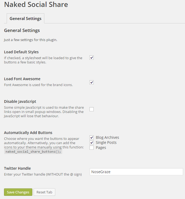
Task: Click the Twitter Handle text field
Action: (136, 172)
